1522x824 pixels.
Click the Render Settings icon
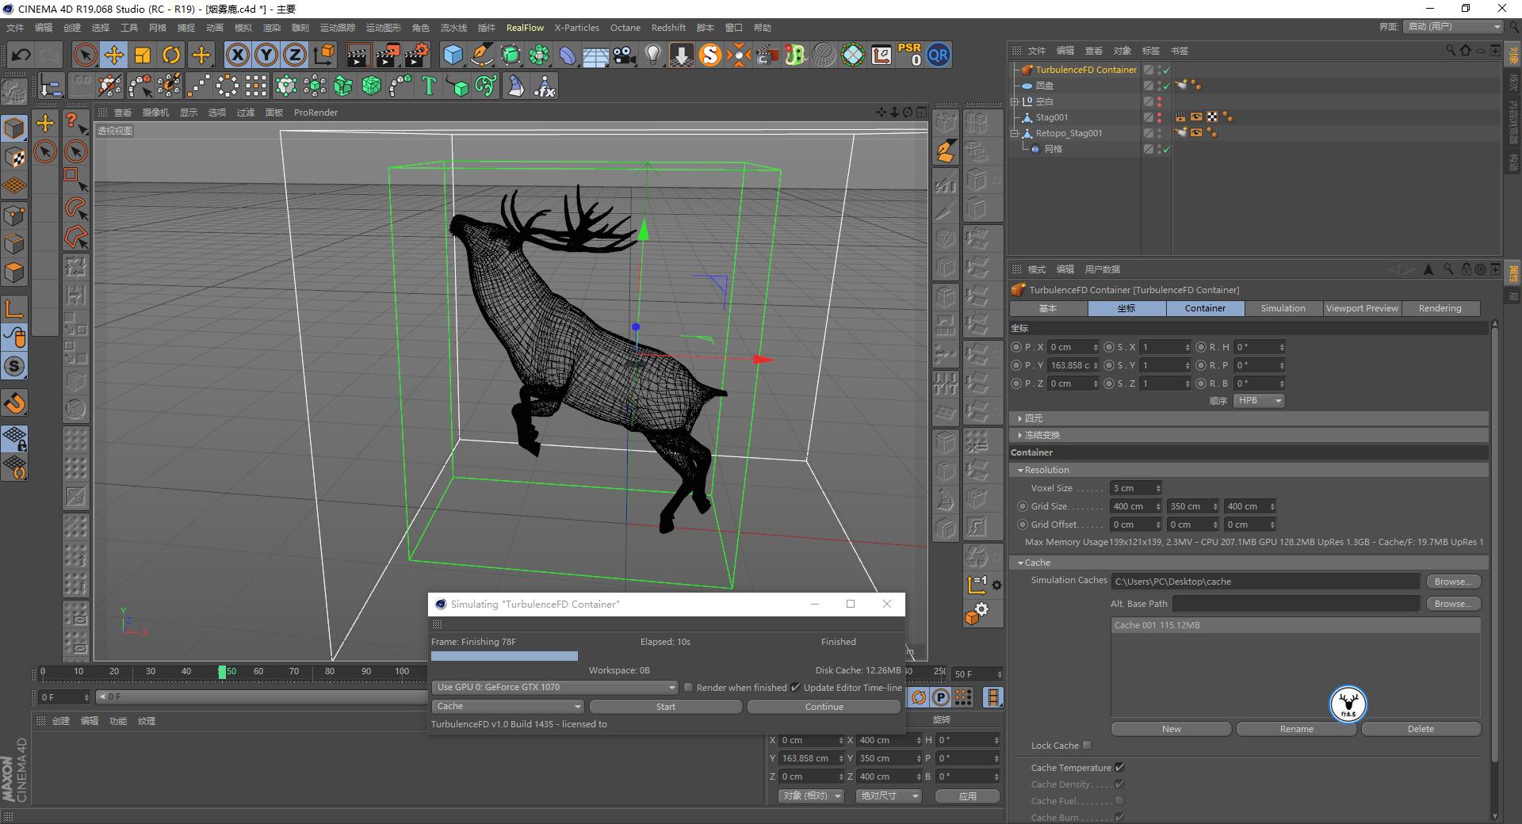[x=416, y=55]
